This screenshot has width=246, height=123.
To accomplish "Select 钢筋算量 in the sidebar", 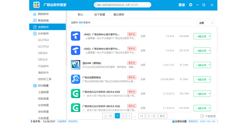I will (43, 99).
